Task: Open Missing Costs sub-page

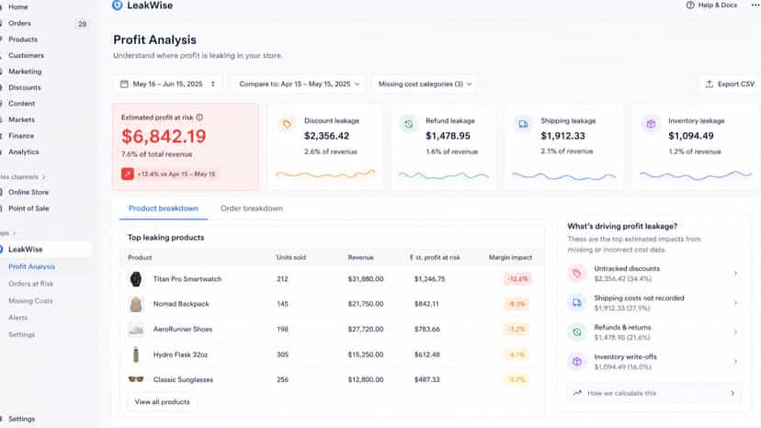Action: click(30, 301)
